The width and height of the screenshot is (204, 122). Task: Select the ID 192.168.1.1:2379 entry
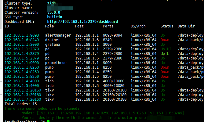coord(22,49)
